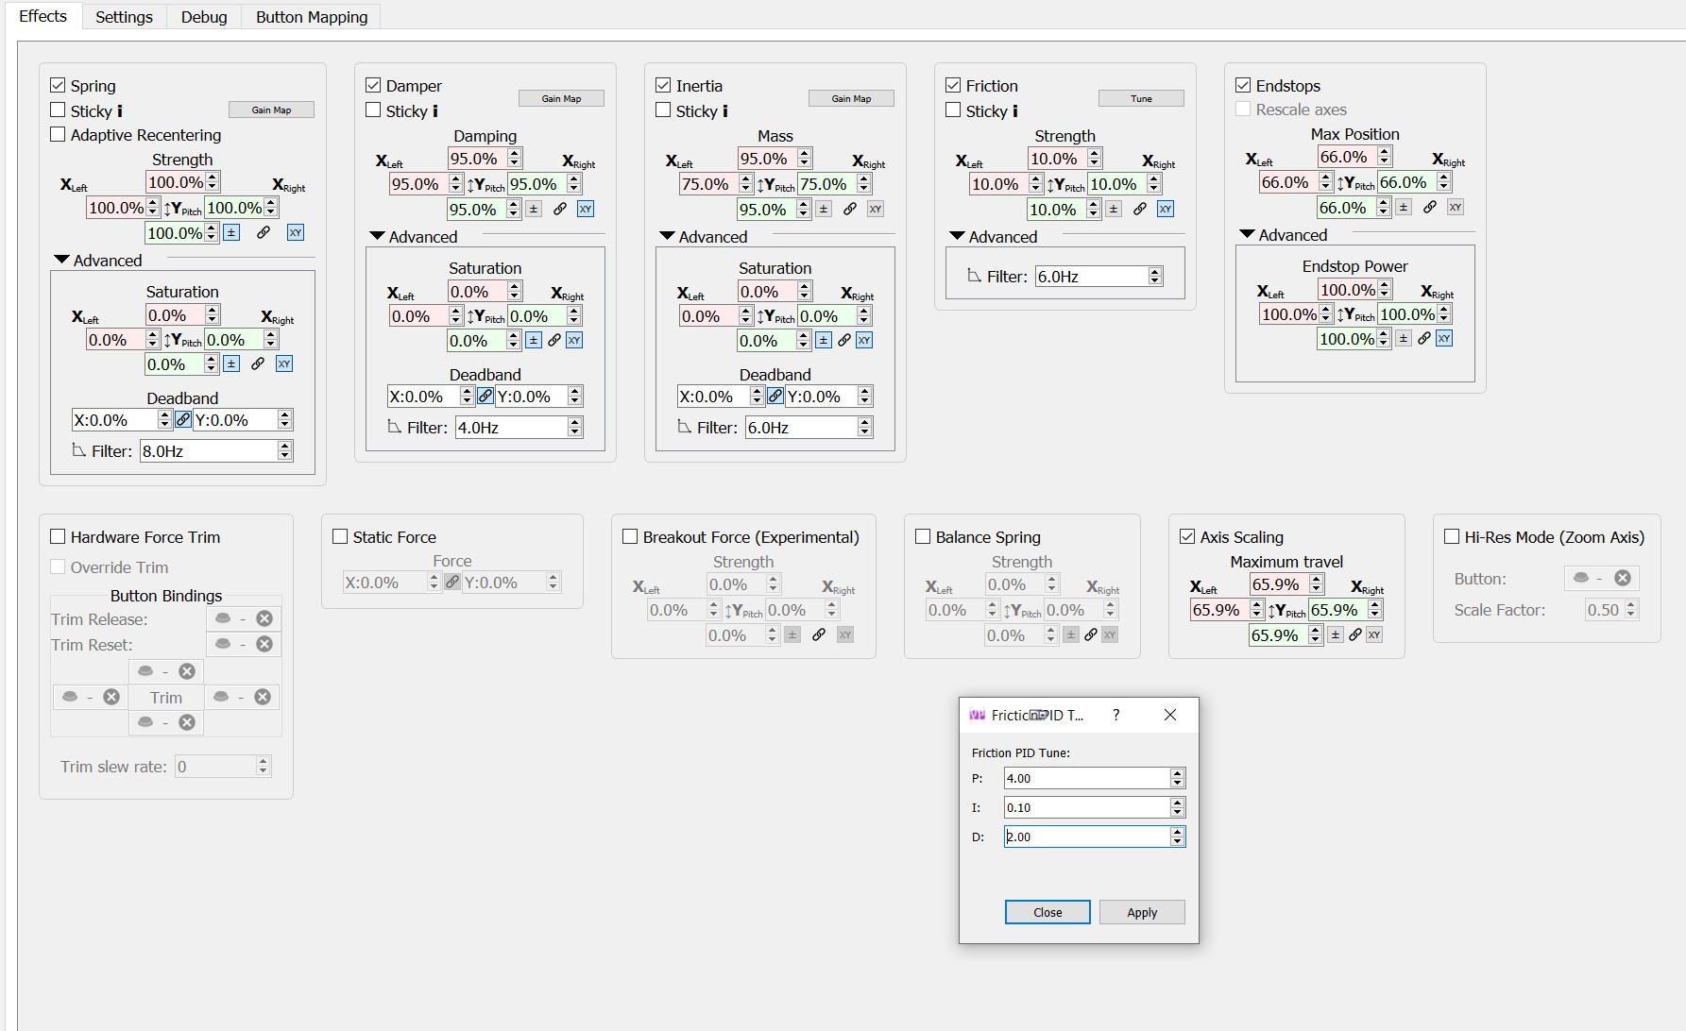Collapse the Friction Advanced section
Image resolution: width=1686 pixels, height=1031 pixels.
958,236
